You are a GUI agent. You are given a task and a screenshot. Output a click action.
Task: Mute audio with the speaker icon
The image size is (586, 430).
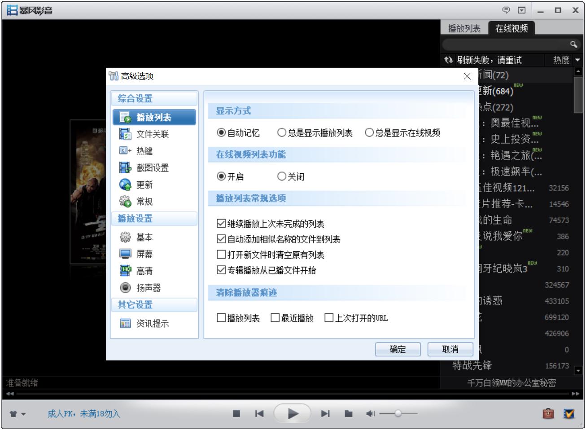[370, 414]
